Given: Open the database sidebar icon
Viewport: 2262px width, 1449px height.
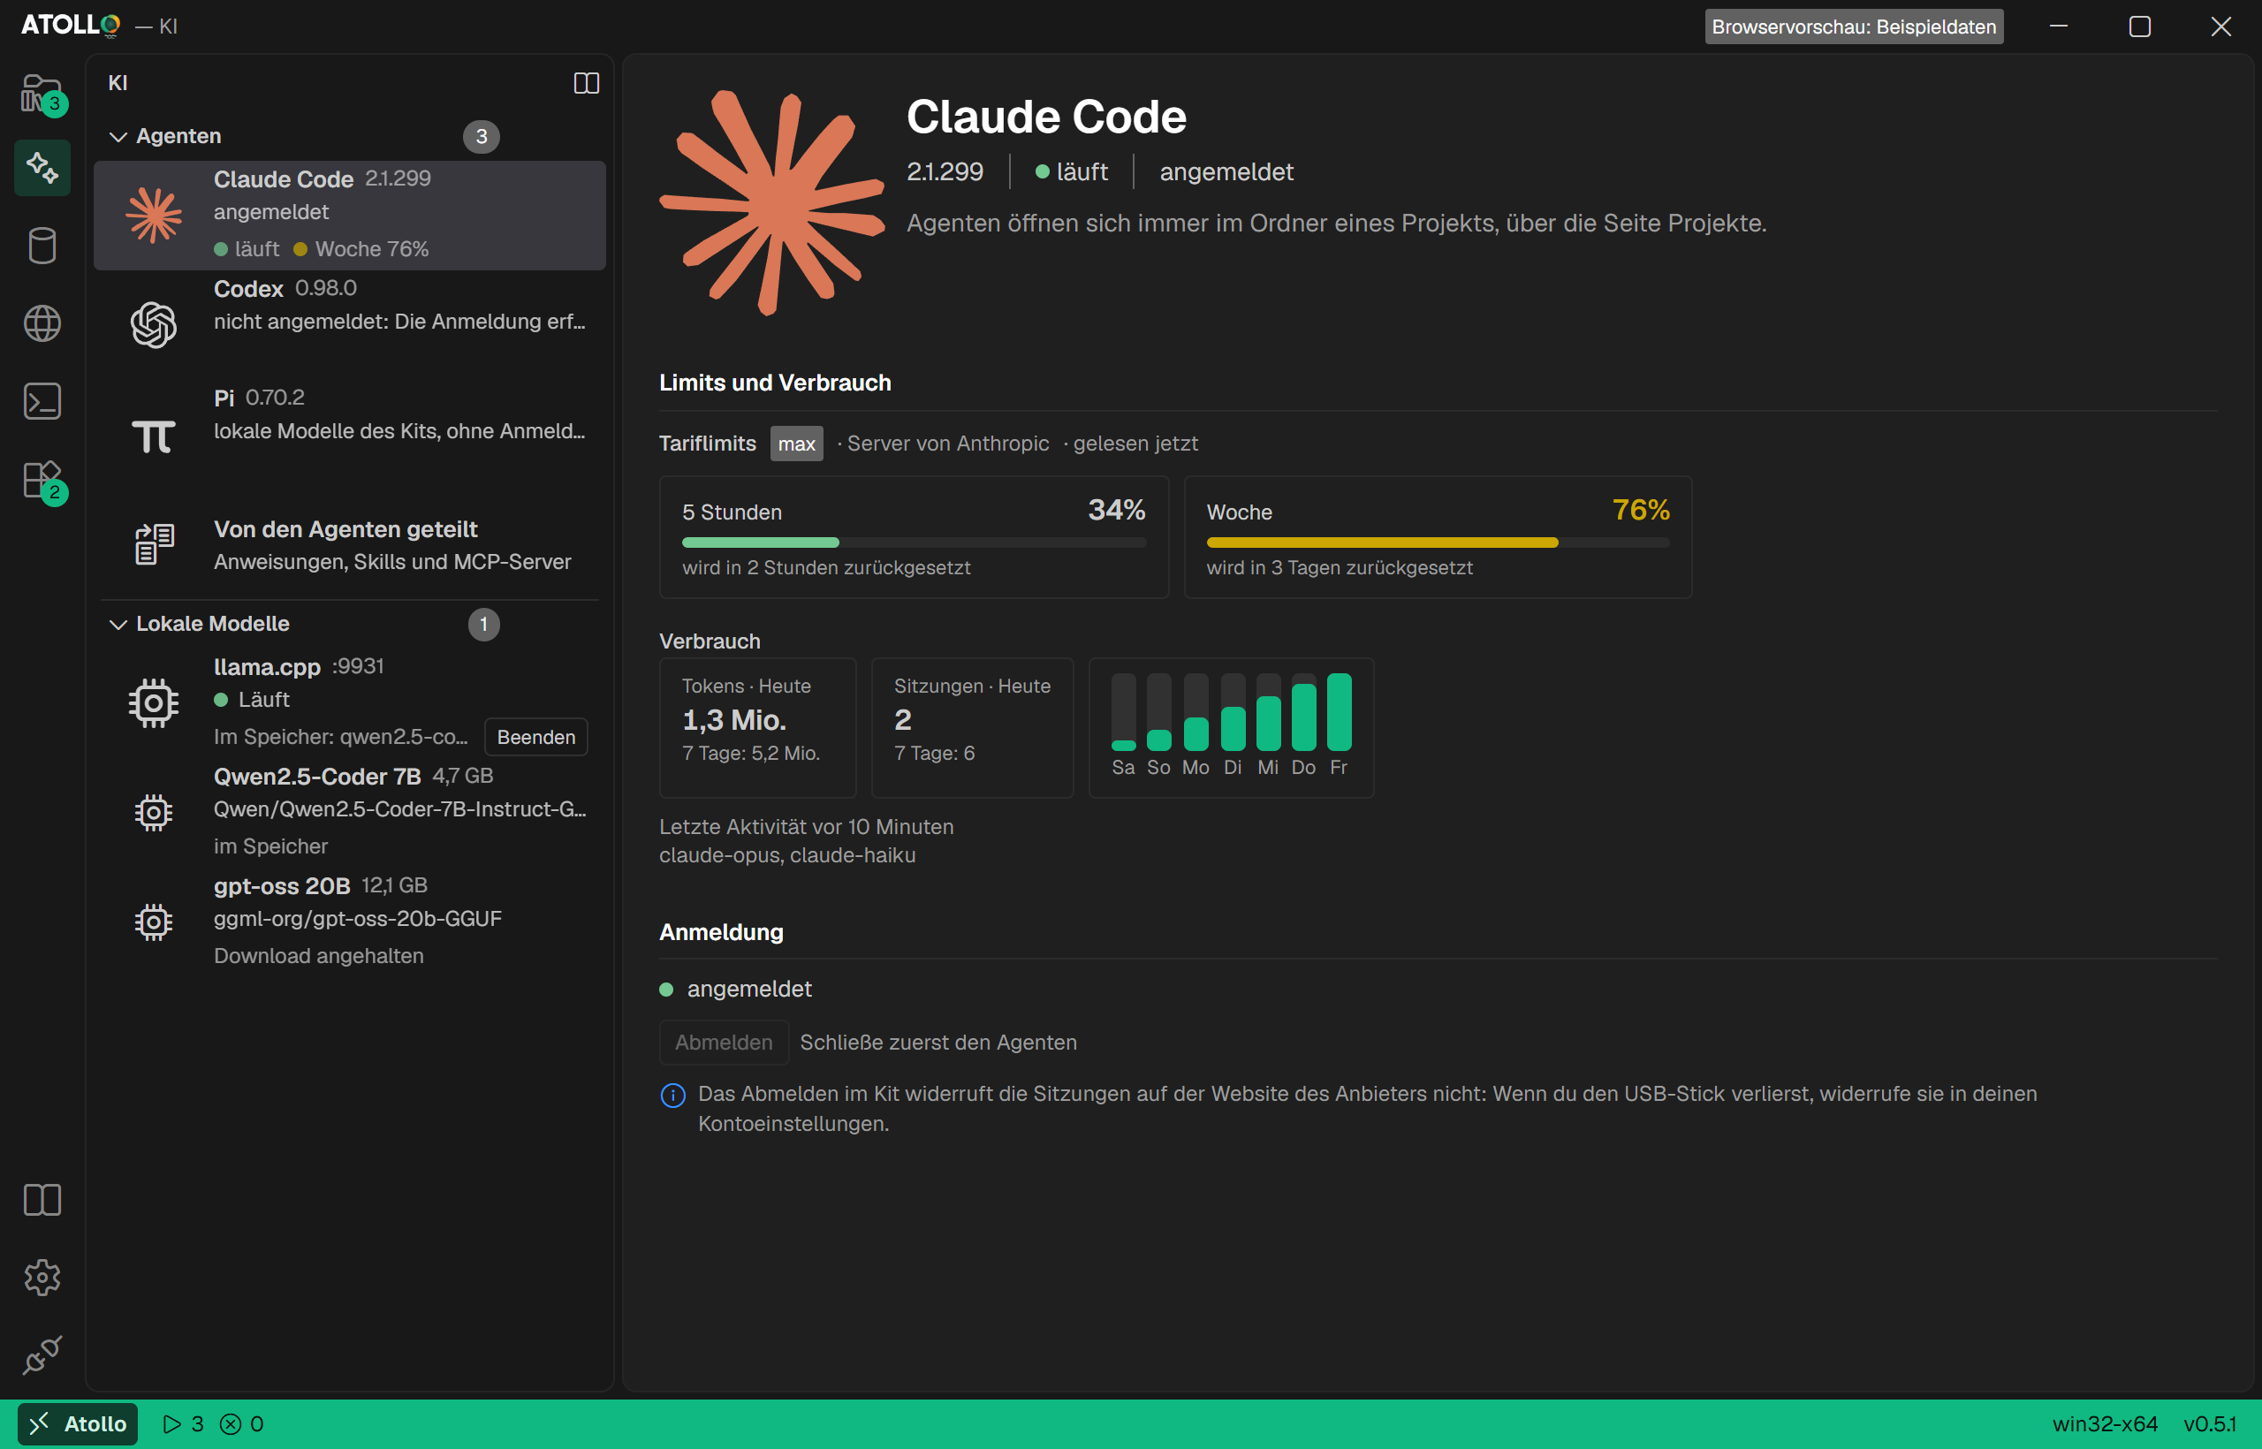Looking at the screenshot, I should pyautogui.click(x=42, y=246).
